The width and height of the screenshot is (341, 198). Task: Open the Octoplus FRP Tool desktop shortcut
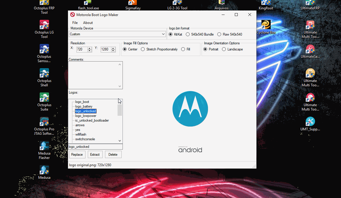tap(44, 7)
